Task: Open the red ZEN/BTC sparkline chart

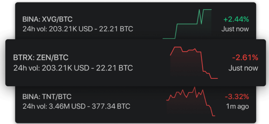Action: 194,63
